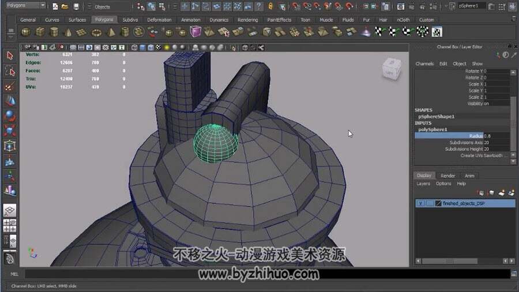Click the yellow light bulb lighting icon
Viewport: 519px width, 292px height.
(167, 48)
